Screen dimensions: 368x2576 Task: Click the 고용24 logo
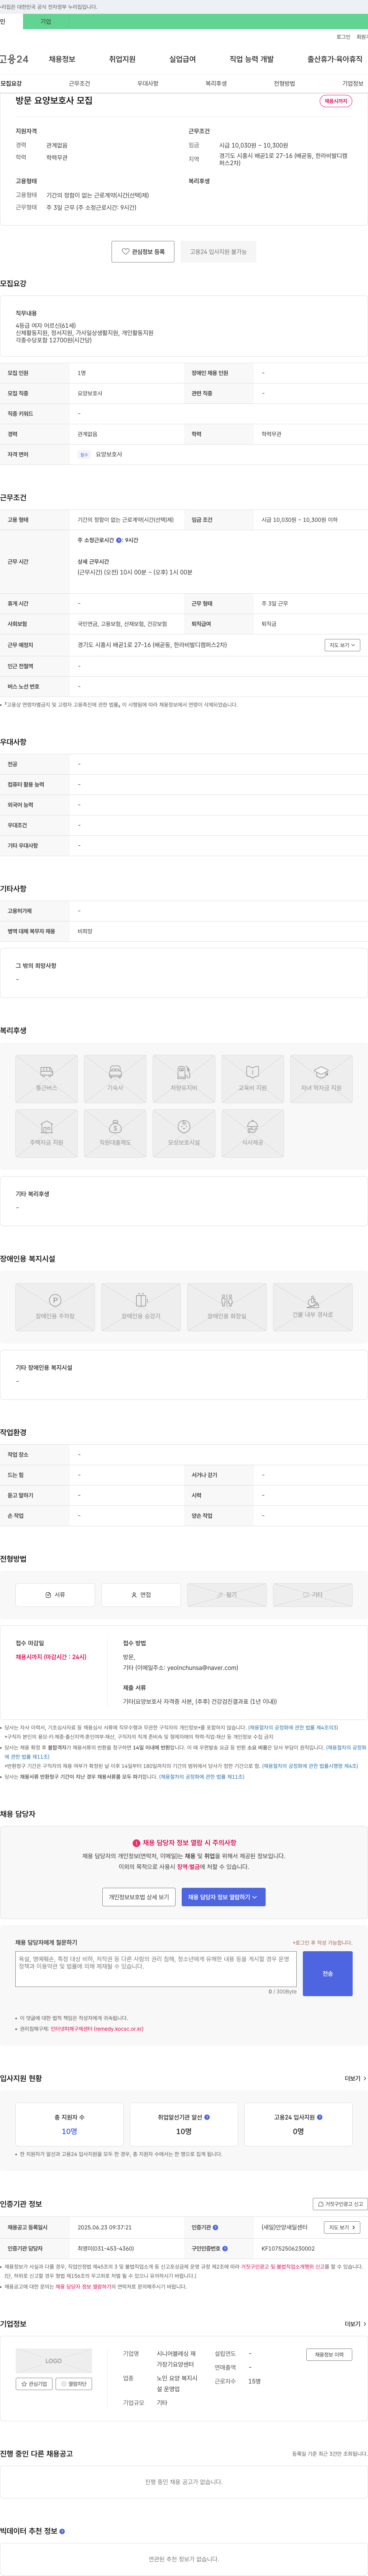pyautogui.click(x=14, y=59)
